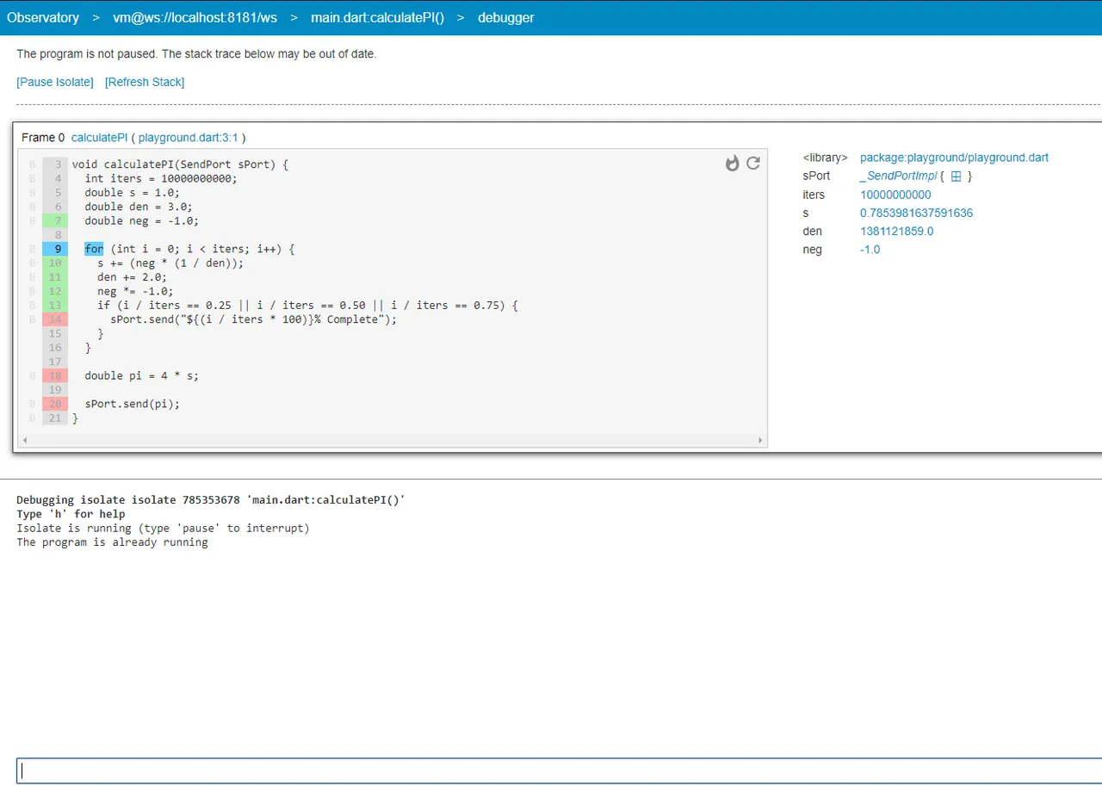
Task: Click the '<library>' variable label
Action: tap(826, 158)
